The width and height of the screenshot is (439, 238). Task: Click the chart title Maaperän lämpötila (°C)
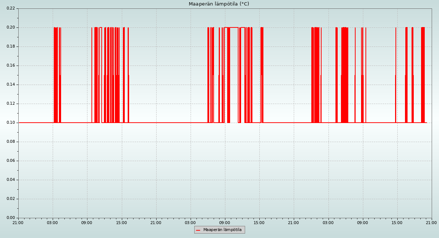pos(219,4)
